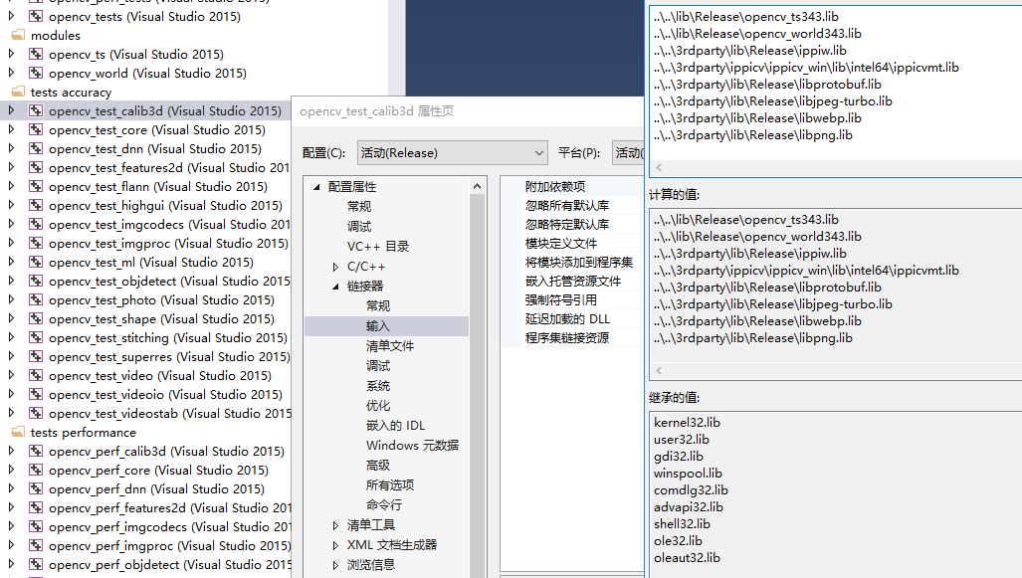Select Windows 元数据 under 链接器

click(412, 445)
